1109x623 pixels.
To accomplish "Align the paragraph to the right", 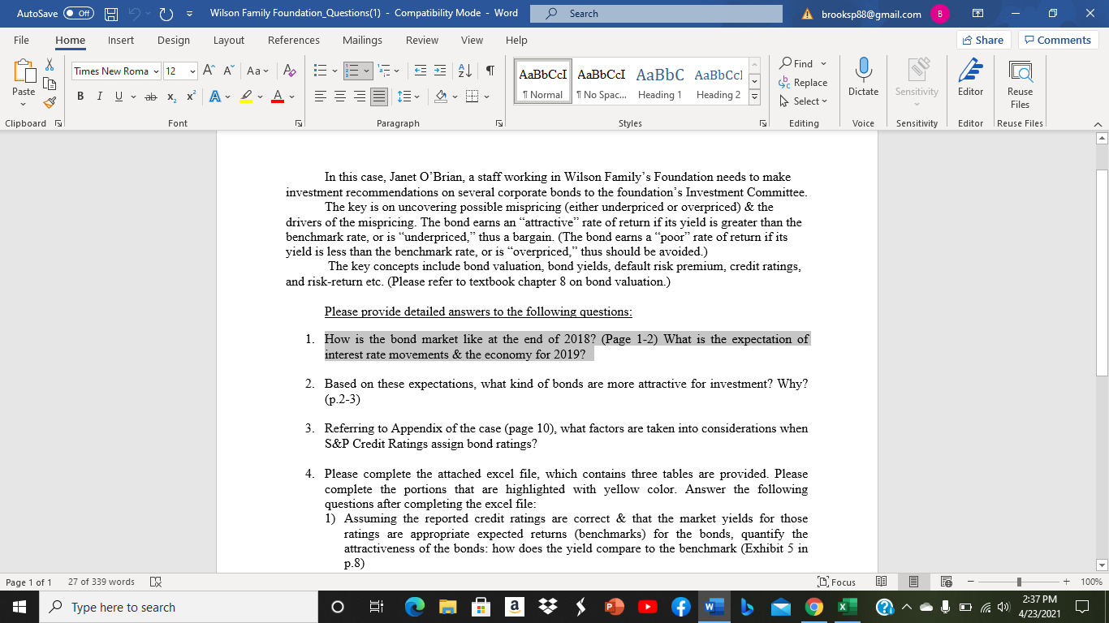I will tap(360, 97).
